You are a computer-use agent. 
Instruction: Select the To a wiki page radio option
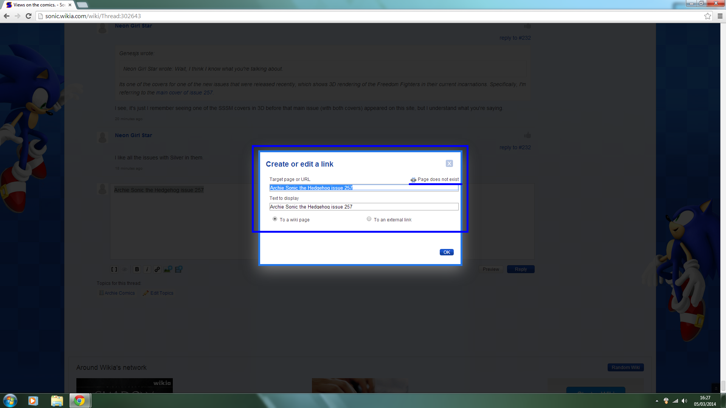pyautogui.click(x=275, y=219)
